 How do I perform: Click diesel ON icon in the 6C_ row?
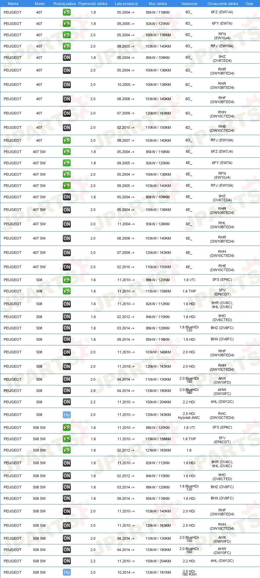click(x=66, y=85)
